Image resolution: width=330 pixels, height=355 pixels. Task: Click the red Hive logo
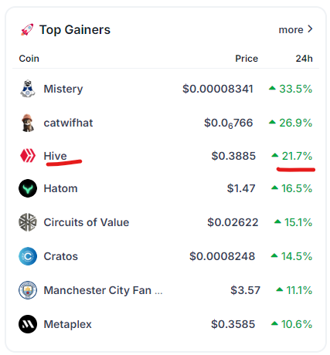point(28,156)
